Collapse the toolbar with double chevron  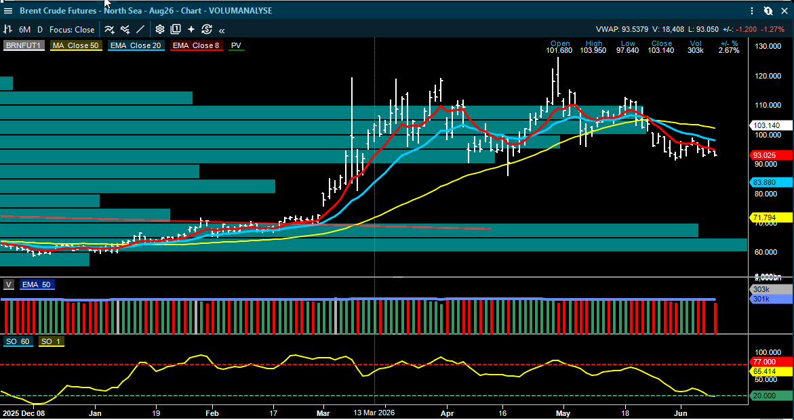pos(222,30)
